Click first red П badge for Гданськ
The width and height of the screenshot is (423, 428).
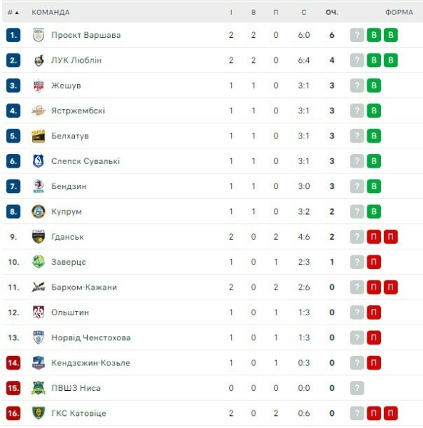tap(374, 237)
